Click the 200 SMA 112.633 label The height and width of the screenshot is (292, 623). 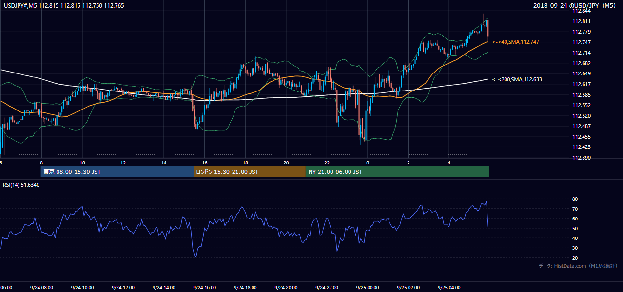coord(517,79)
